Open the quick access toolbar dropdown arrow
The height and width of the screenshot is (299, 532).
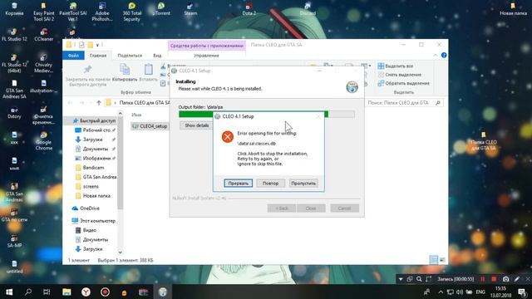[98, 45]
